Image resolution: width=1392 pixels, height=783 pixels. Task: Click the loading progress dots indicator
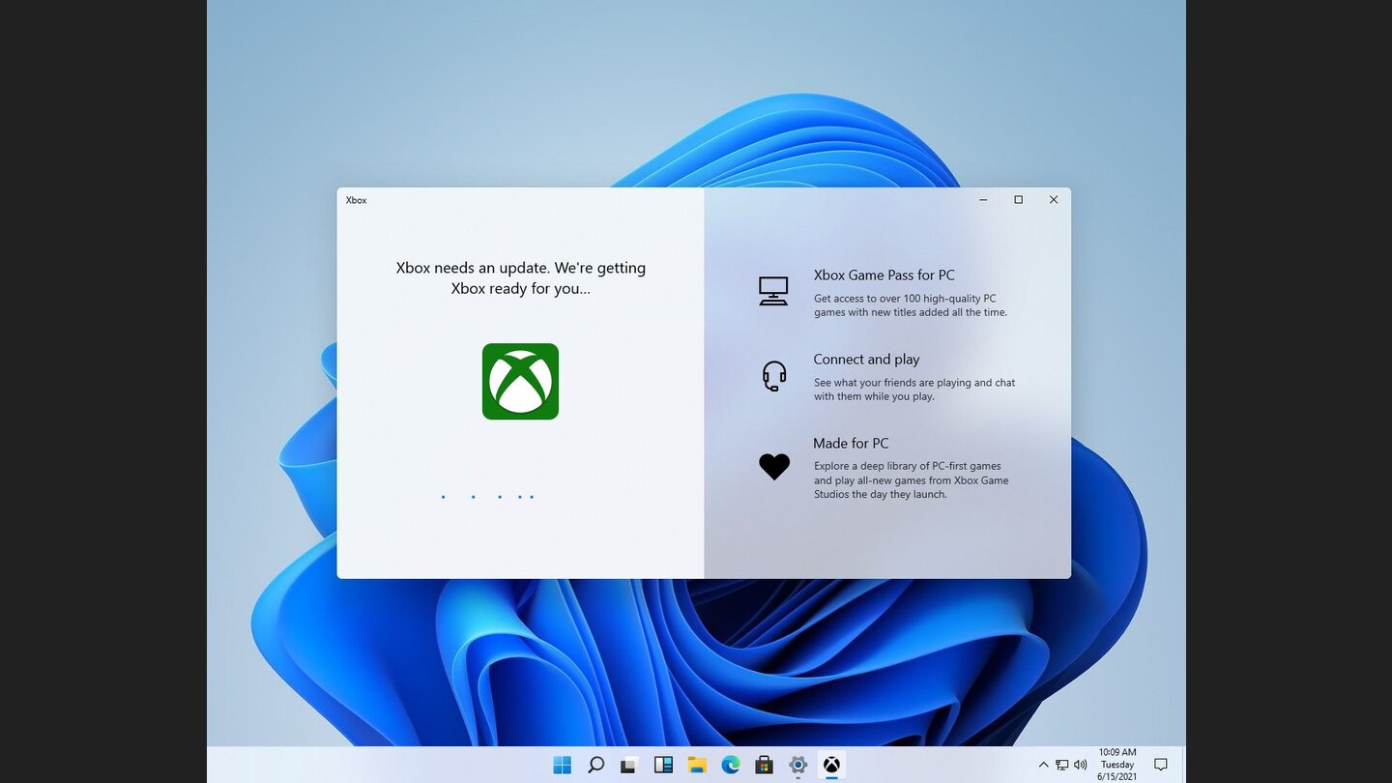coord(487,496)
